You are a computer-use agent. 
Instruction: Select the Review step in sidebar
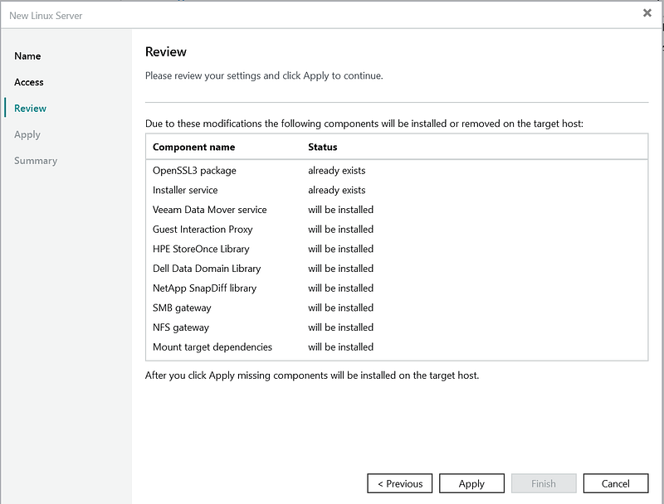click(x=31, y=109)
